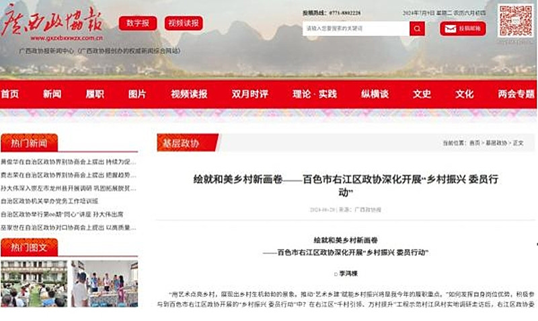Open first hot news ending 持续为促…
The height and width of the screenshot is (321, 538).
[x=69, y=162]
